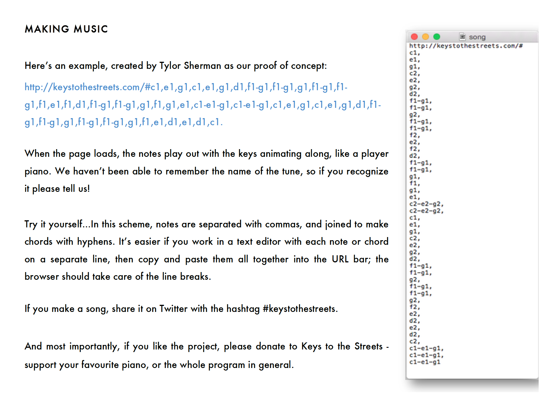The height and width of the screenshot is (397, 560).
Task: Click the words 'player piano' in the paragraph
Action: pos(375,154)
